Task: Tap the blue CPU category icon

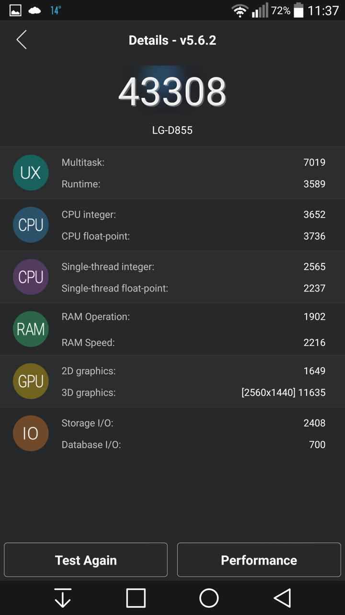Action: pyautogui.click(x=31, y=225)
